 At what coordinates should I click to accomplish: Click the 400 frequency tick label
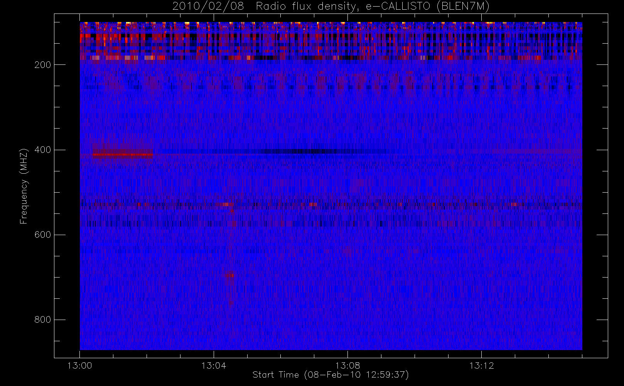(42, 150)
